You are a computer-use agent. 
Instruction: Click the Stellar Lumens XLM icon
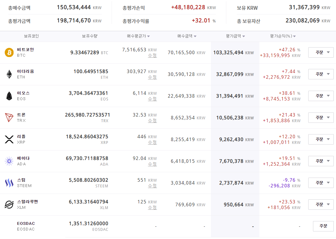click(x=9, y=204)
